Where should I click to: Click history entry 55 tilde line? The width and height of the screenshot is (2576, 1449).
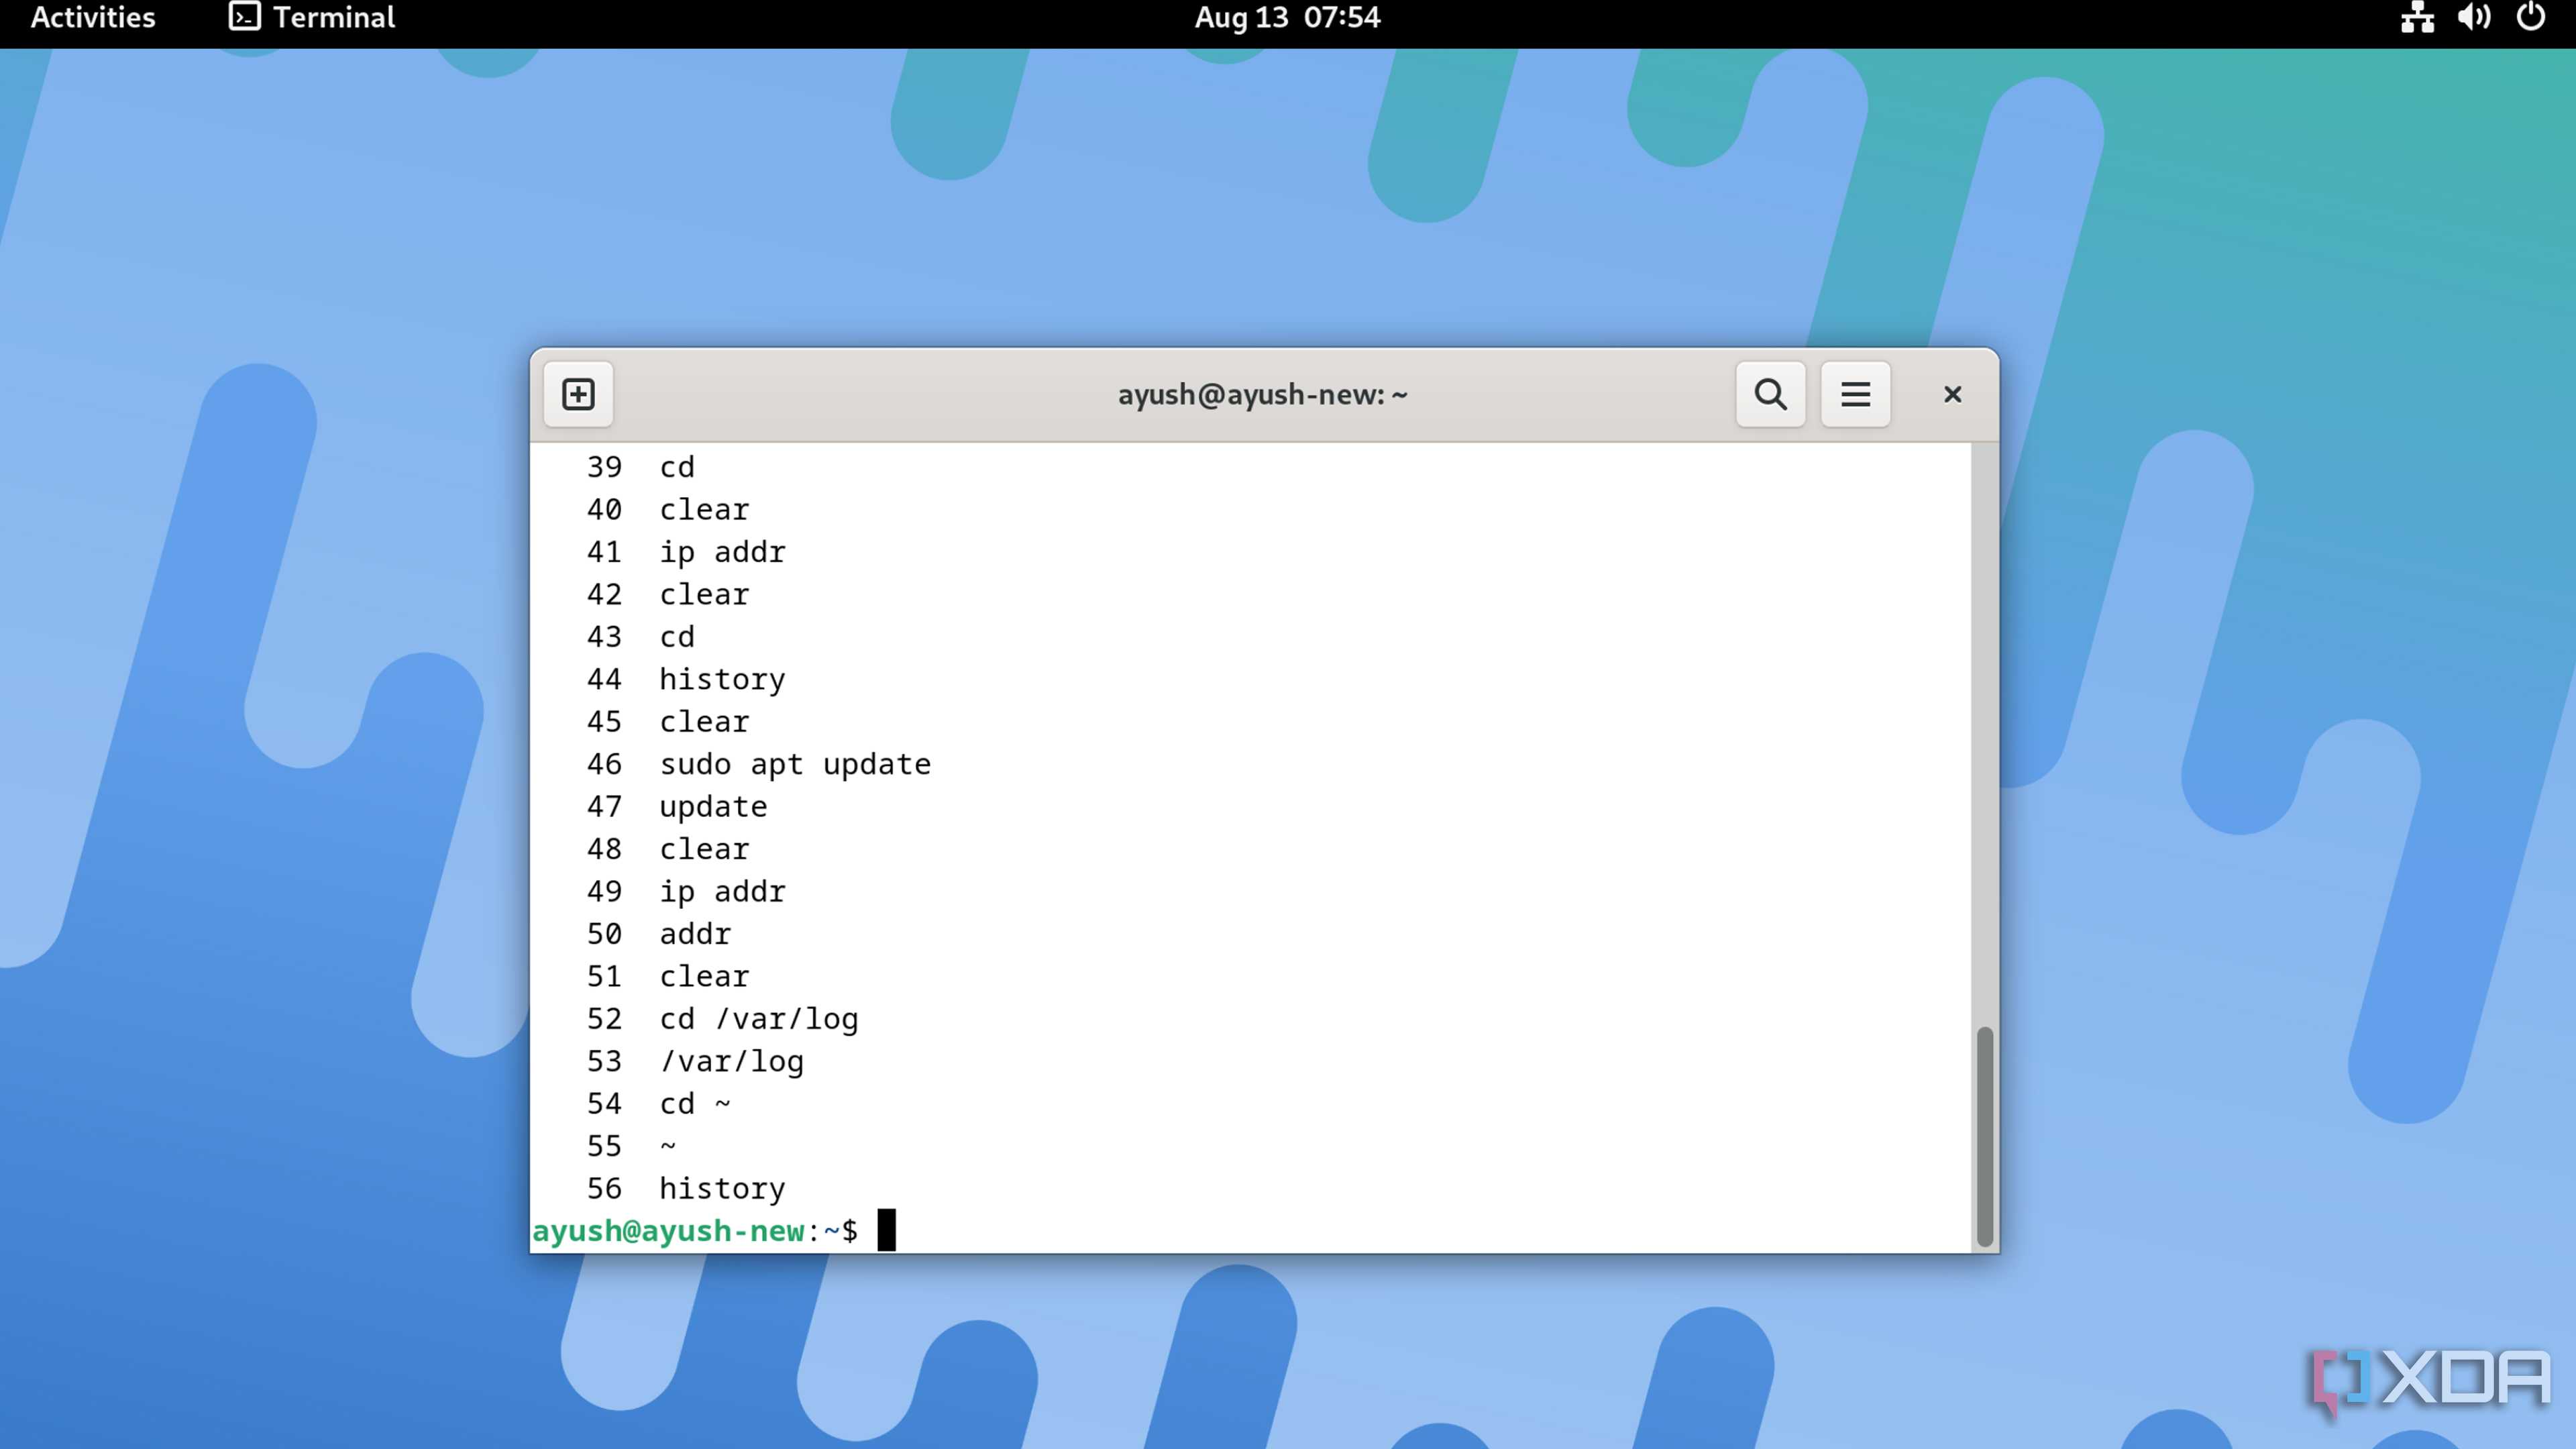coord(668,1146)
